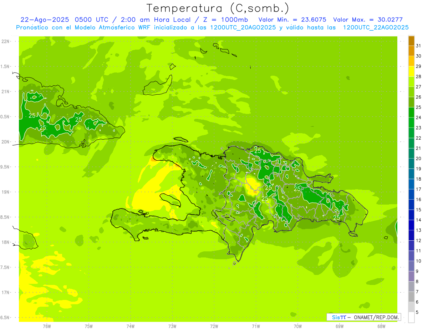This screenshot has height=331, width=428.
Task: Select the "1200UTC_22AGO2025" valid-until time text
Action: click(376, 27)
